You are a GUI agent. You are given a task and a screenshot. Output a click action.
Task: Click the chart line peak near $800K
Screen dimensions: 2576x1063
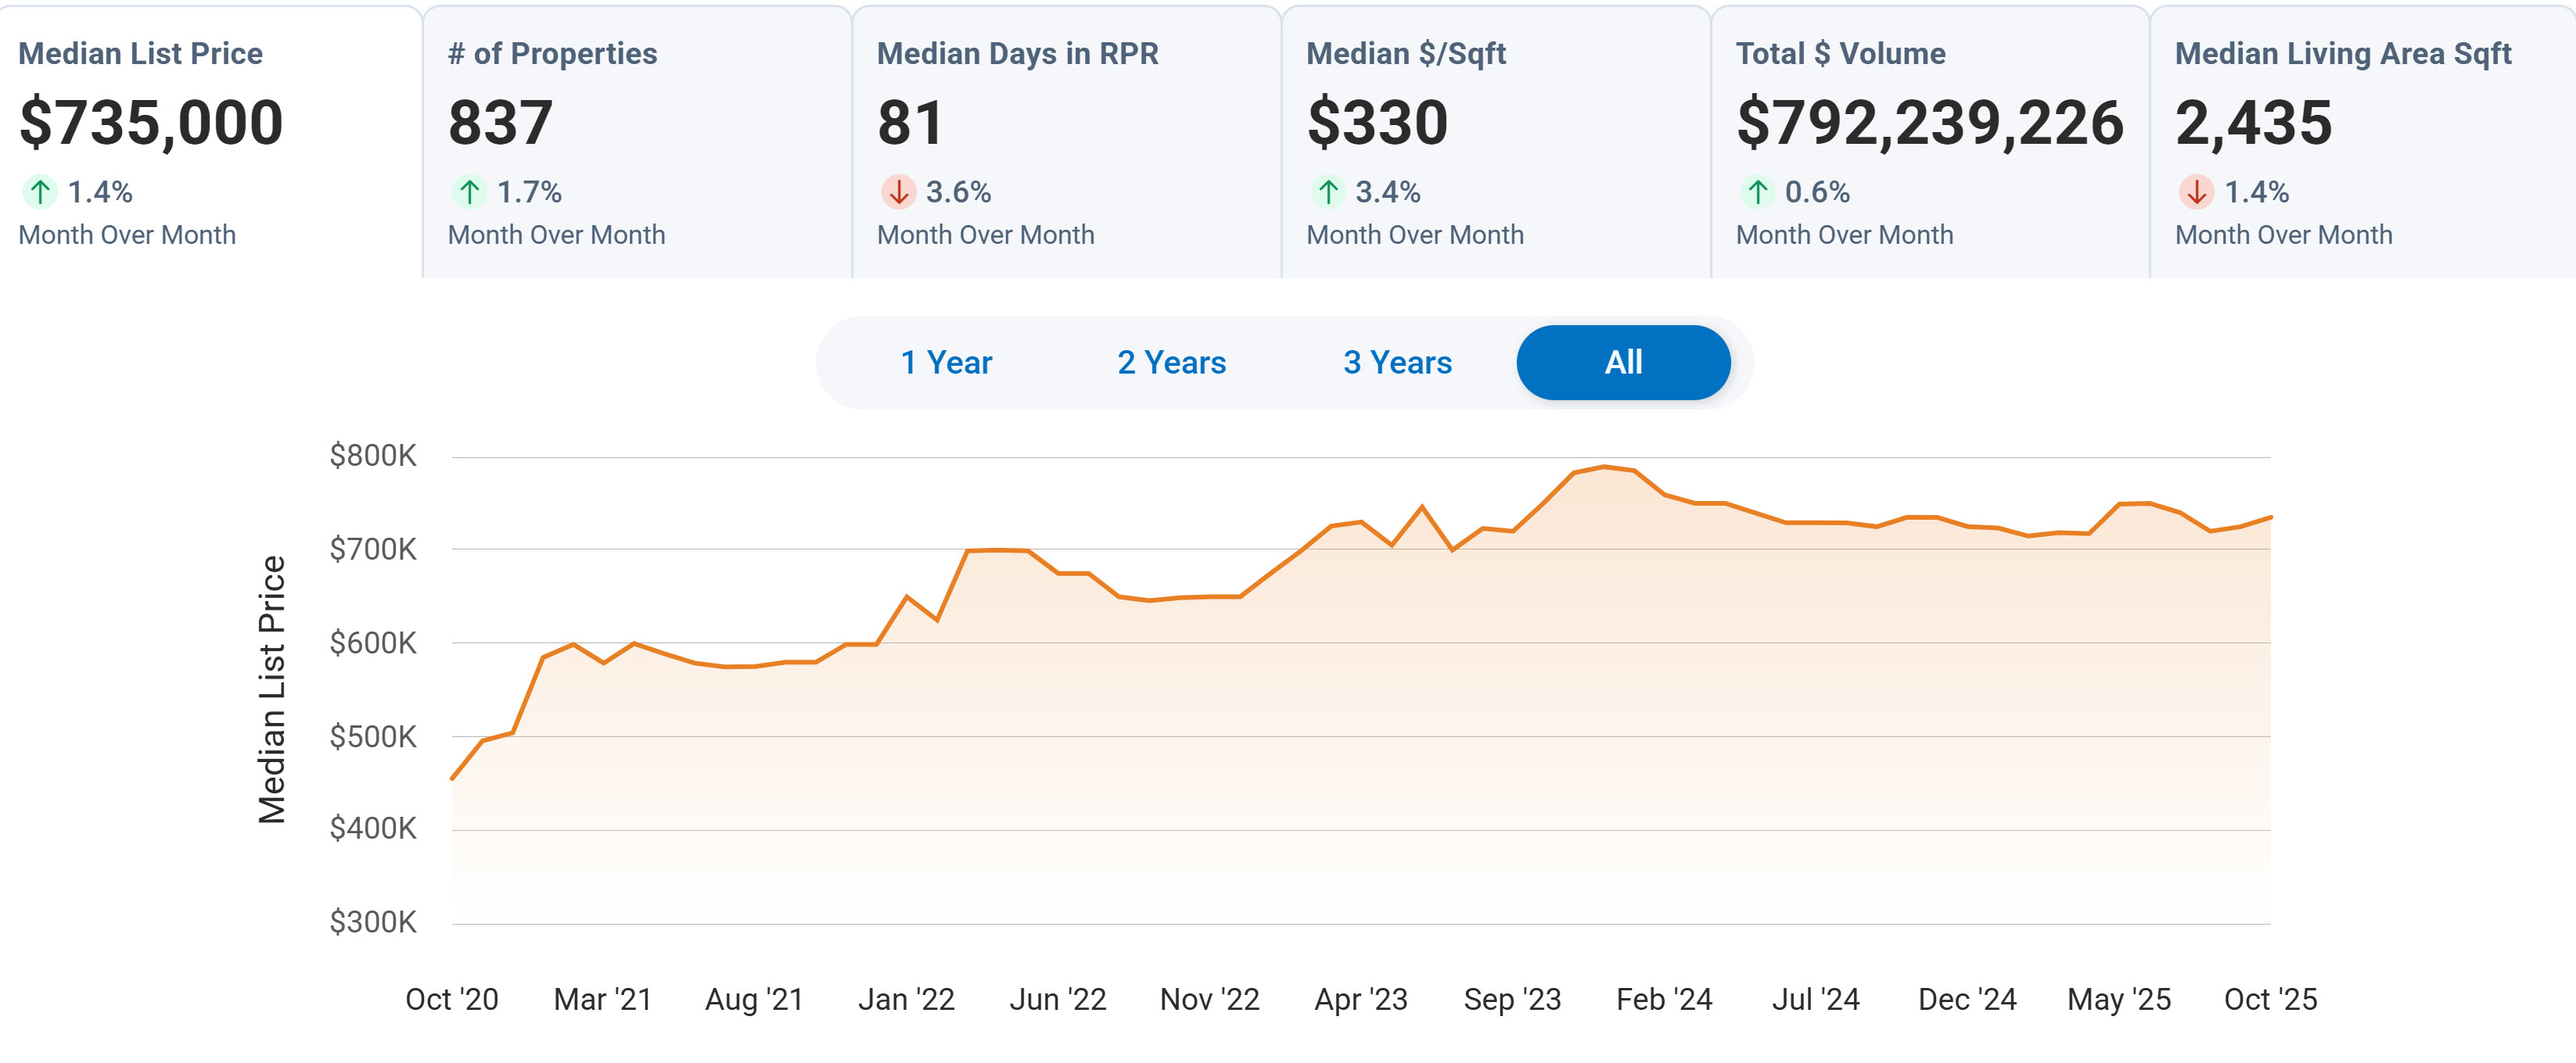(1603, 467)
